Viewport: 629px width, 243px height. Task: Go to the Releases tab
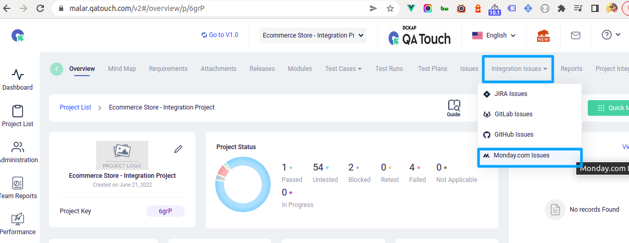tap(262, 69)
